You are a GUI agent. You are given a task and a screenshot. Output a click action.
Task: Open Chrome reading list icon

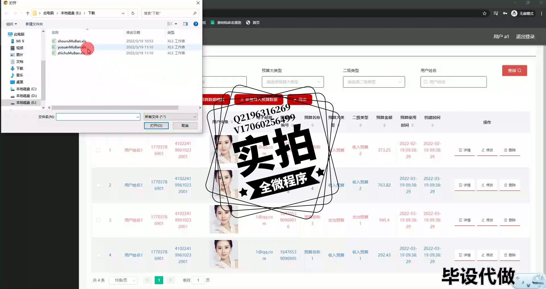(x=496, y=13)
